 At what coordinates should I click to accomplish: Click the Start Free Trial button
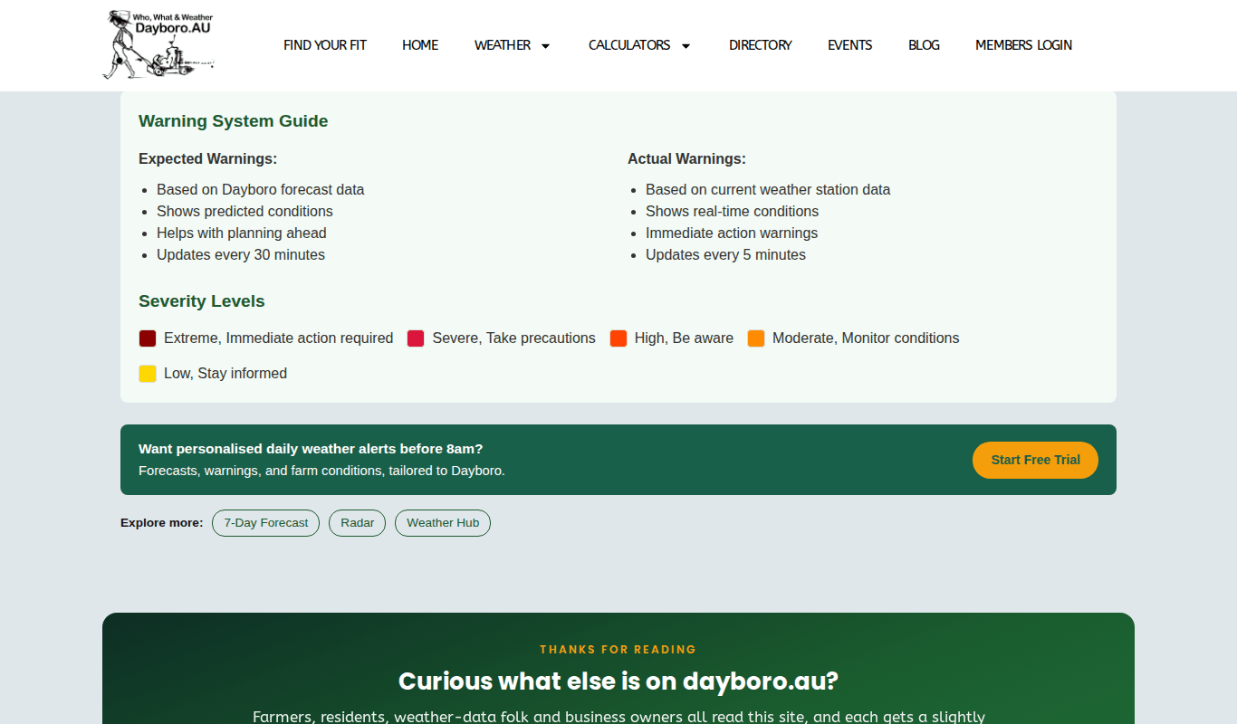click(1035, 460)
